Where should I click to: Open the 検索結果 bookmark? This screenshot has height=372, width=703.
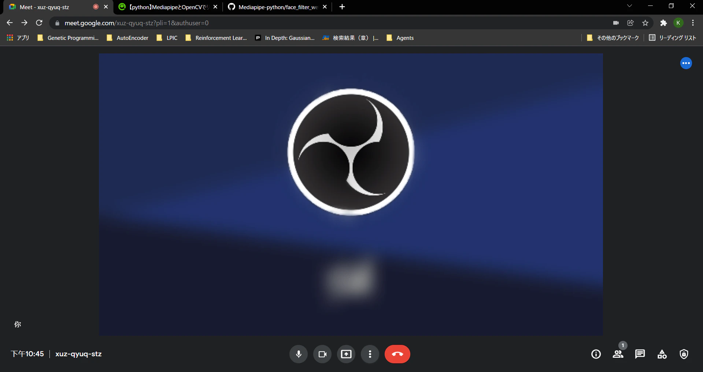coord(350,38)
